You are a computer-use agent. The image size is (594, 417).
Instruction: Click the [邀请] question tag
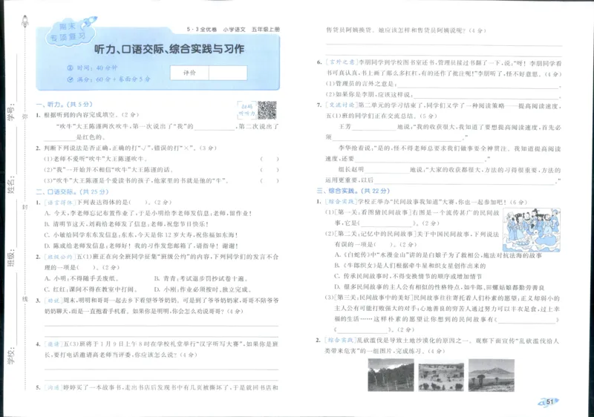click(53, 344)
